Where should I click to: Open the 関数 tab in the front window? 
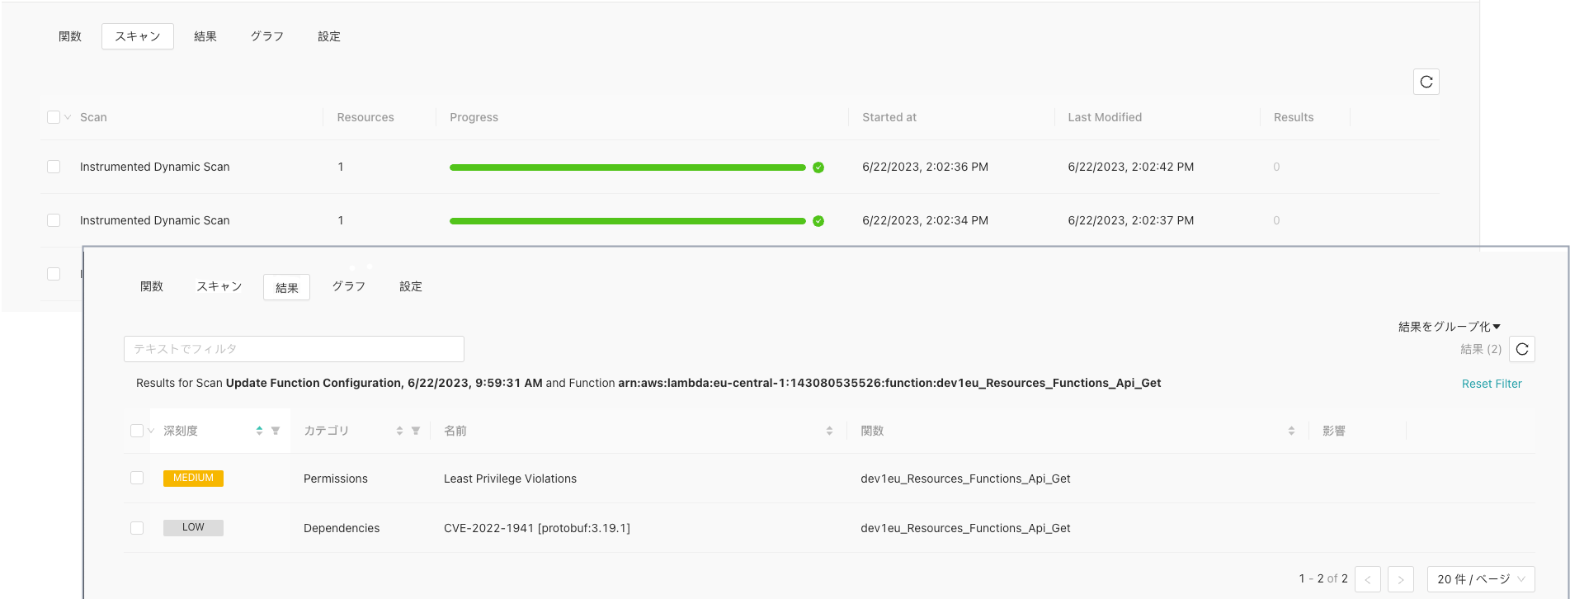point(152,286)
